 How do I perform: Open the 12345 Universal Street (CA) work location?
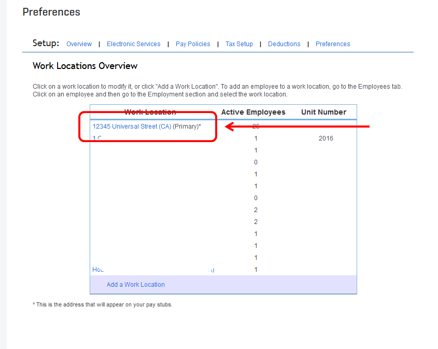click(x=132, y=127)
